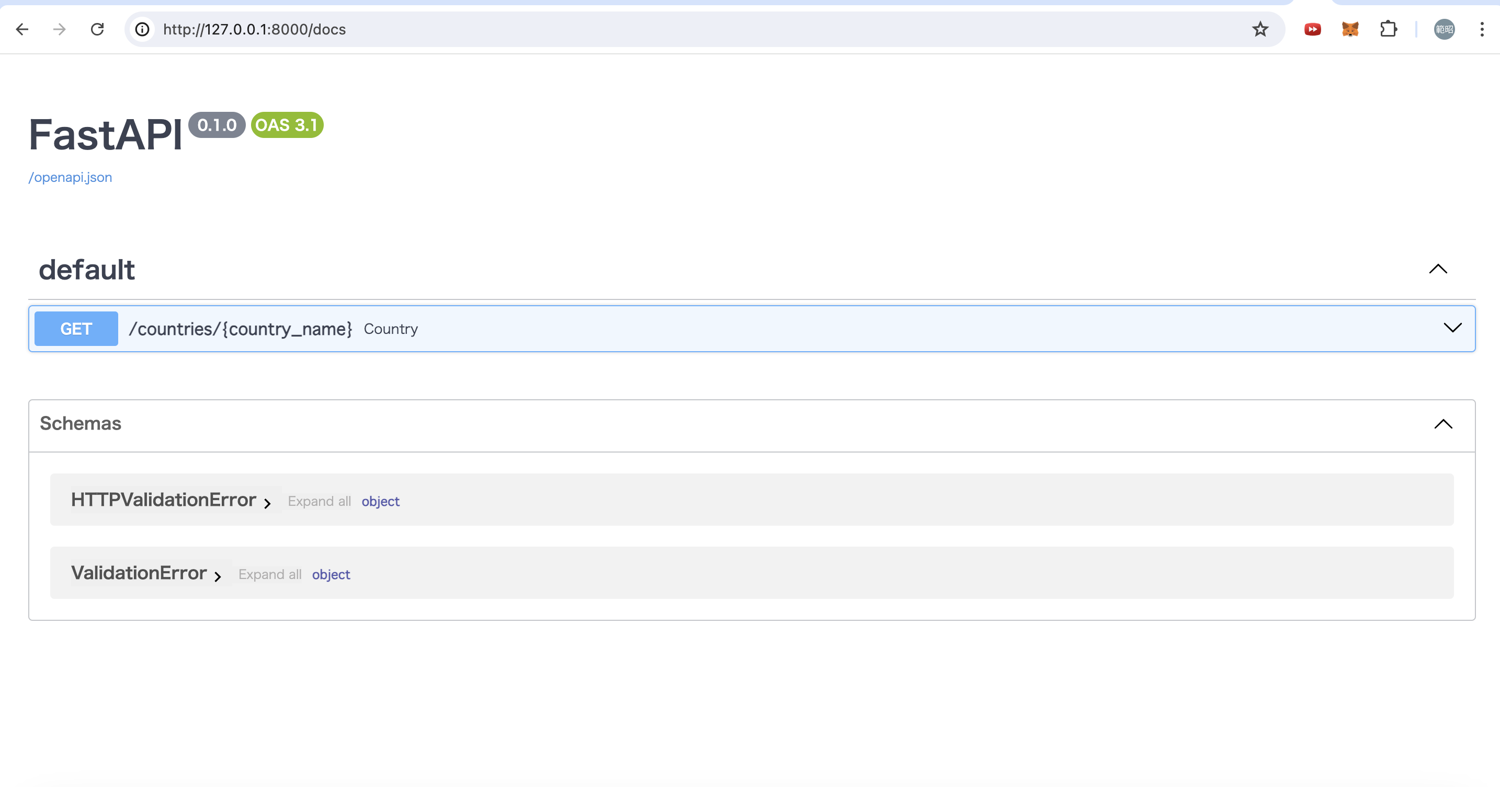Click the browser forward navigation arrow

pos(59,29)
